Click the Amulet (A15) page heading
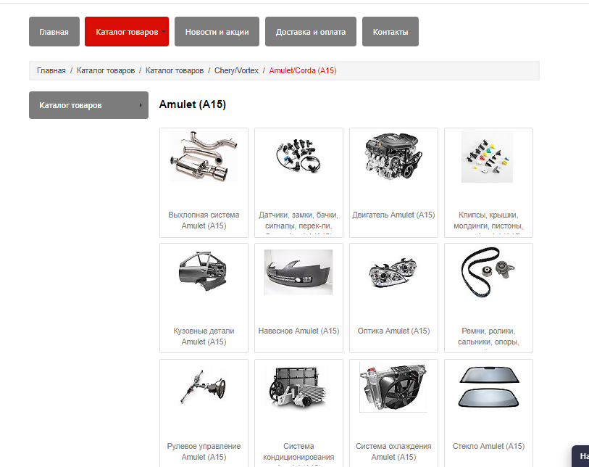The image size is (589, 467). (x=192, y=104)
